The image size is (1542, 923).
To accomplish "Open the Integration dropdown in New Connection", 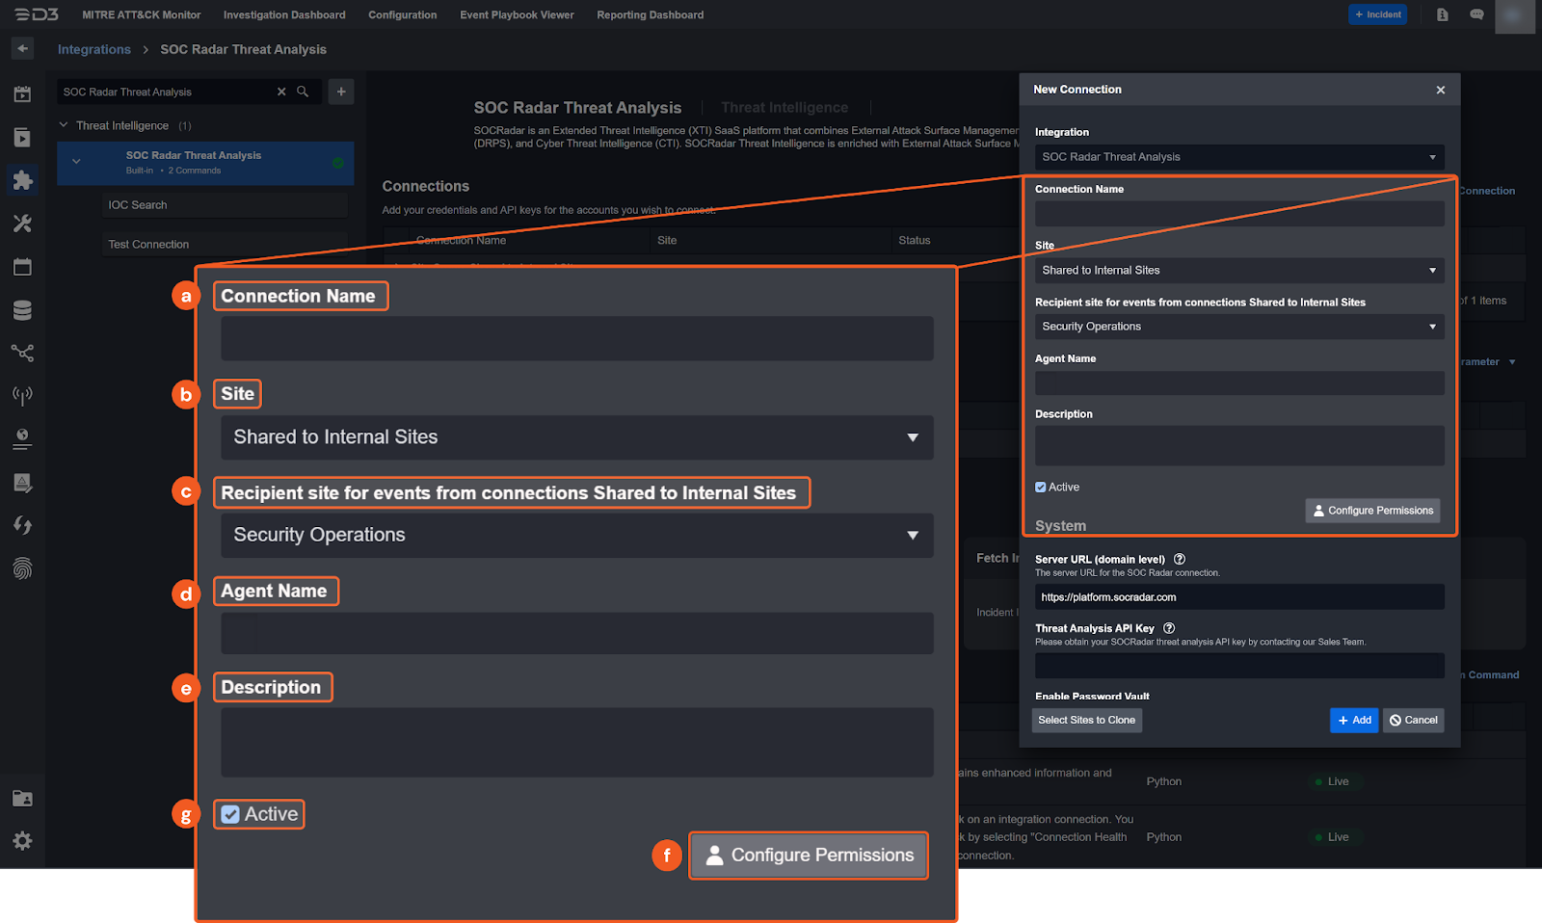I will pyautogui.click(x=1238, y=157).
